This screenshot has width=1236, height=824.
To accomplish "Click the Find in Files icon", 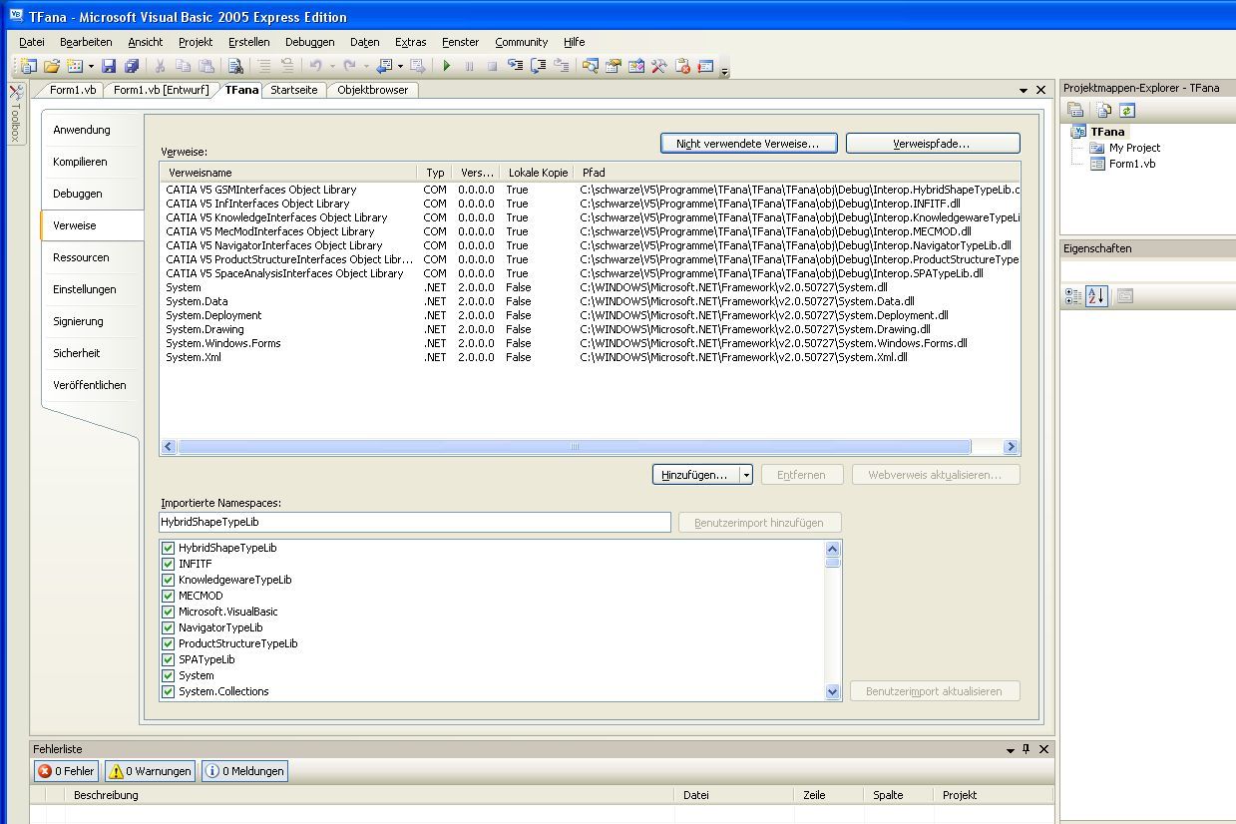I will tap(235, 67).
